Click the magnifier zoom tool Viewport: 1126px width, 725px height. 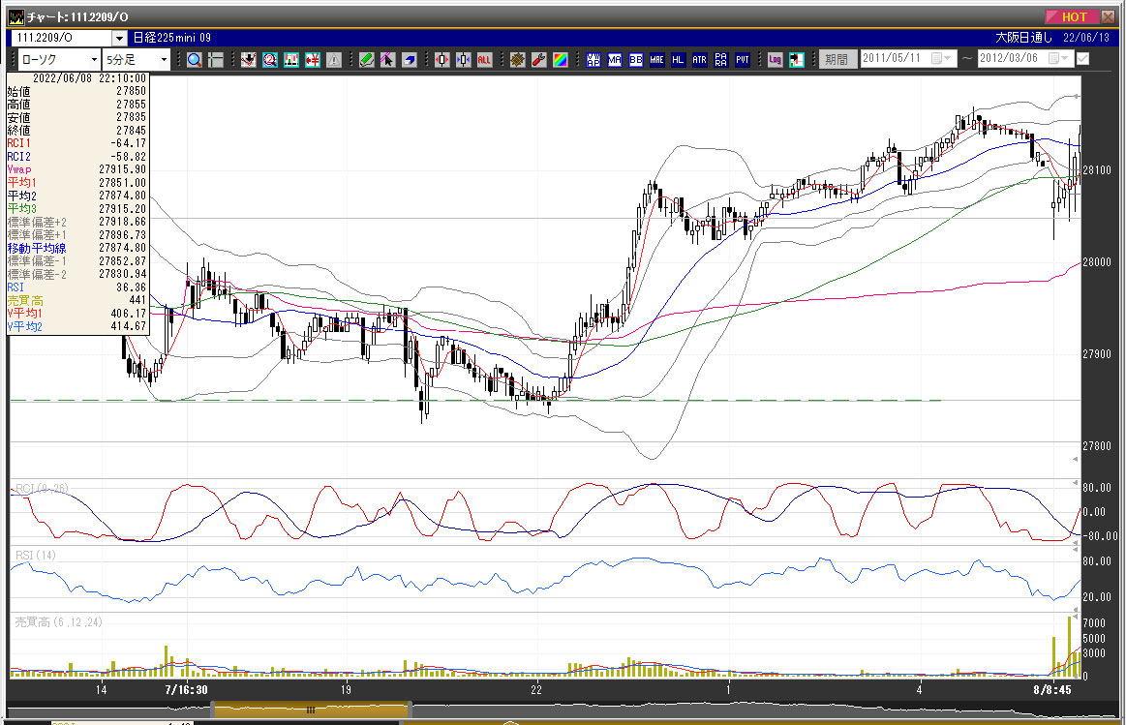(x=194, y=60)
